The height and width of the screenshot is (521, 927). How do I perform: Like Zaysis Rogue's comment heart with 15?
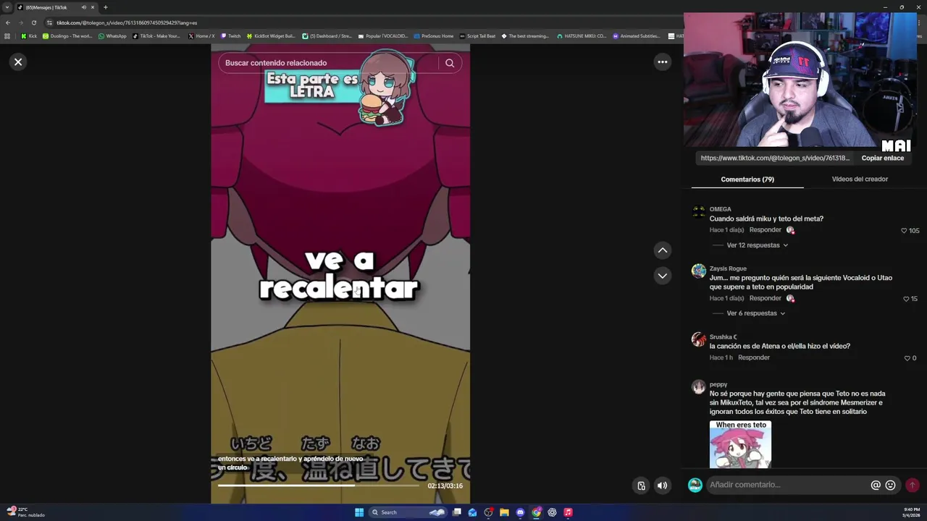(906, 299)
